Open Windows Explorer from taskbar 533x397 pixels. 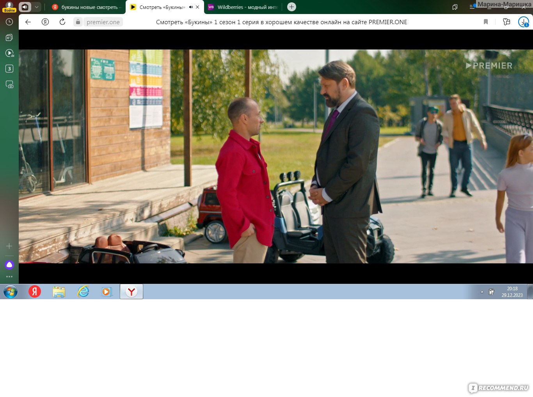tap(59, 291)
